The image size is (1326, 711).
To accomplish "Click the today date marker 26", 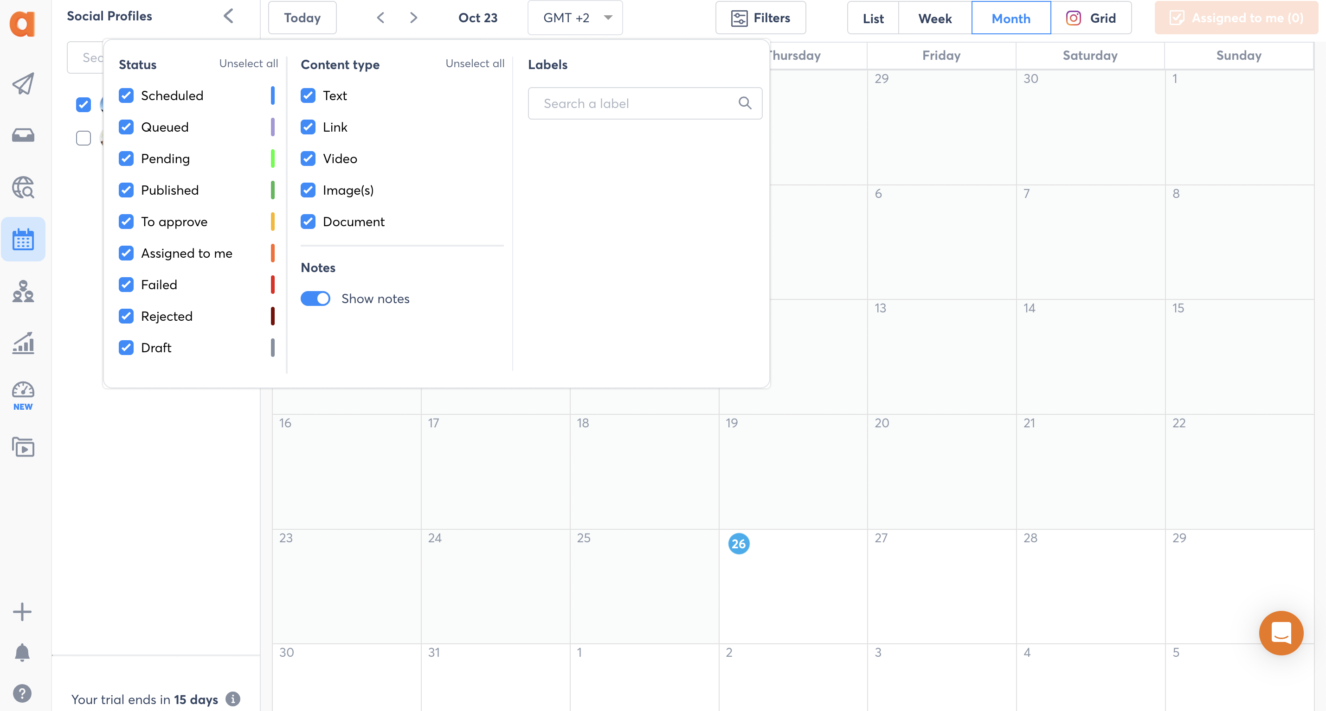I will pyautogui.click(x=739, y=544).
